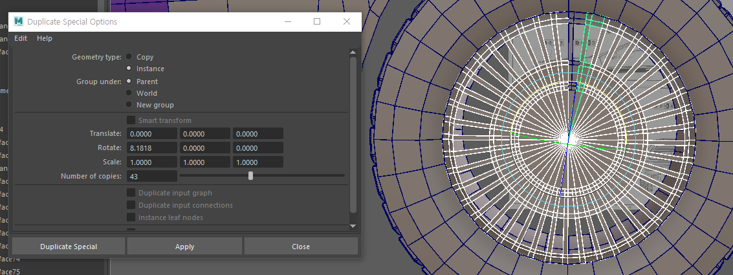The image size is (733, 275).
Task: Select Instance geometry type
Action: point(129,69)
